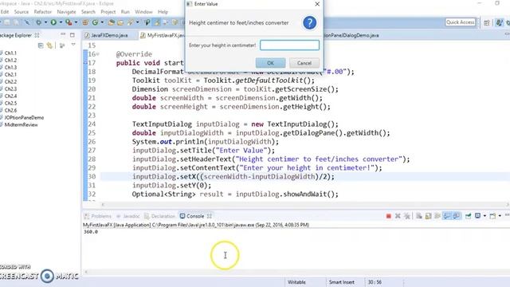
Task: Open the Debug dropdown arrow
Action: coord(46,22)
